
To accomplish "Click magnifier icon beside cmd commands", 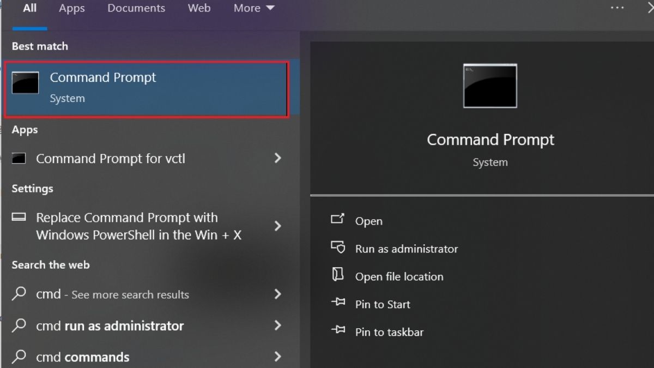I will [19, 357].
